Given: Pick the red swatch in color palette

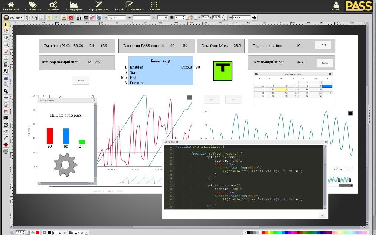Looking at the screenshot, I should click(263, 232).
